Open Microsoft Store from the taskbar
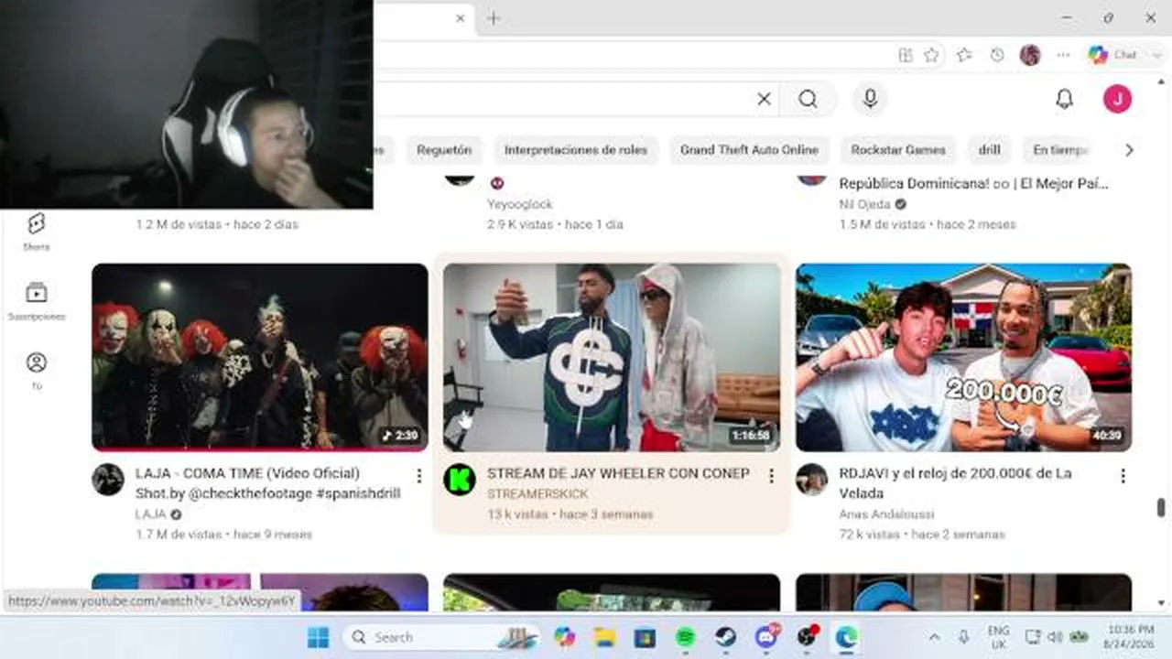 pos(645,637)
